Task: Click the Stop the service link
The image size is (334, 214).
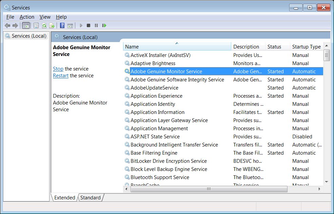Action: click(58, 69)
